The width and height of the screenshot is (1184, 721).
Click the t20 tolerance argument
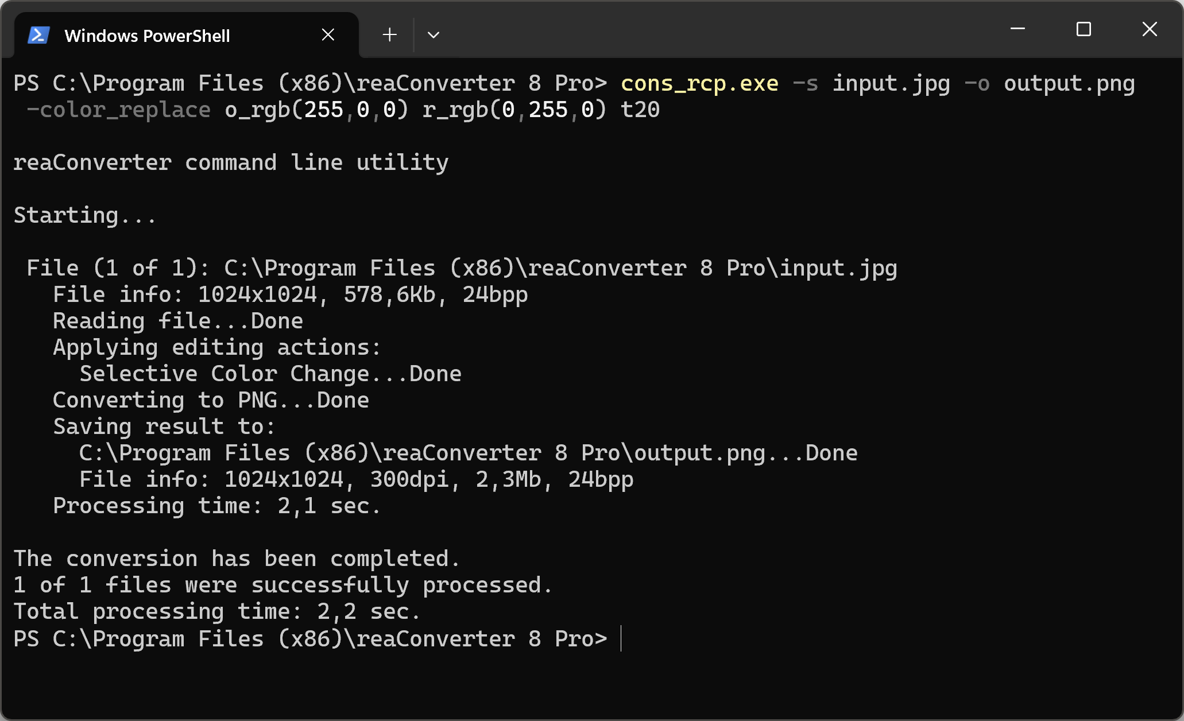[x=640, y=110]
